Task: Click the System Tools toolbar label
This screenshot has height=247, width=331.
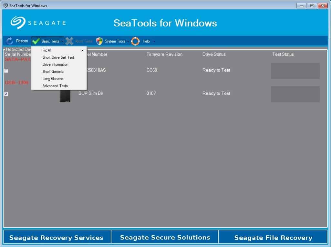Action: point(115,41)
